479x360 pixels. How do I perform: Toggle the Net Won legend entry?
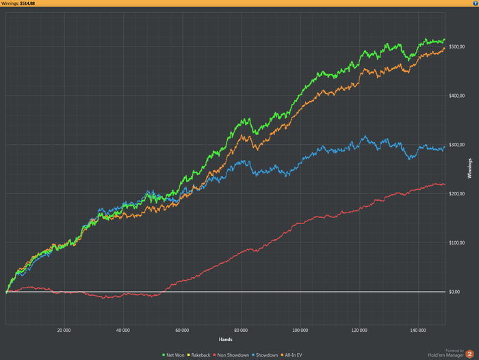pos(173,355)
